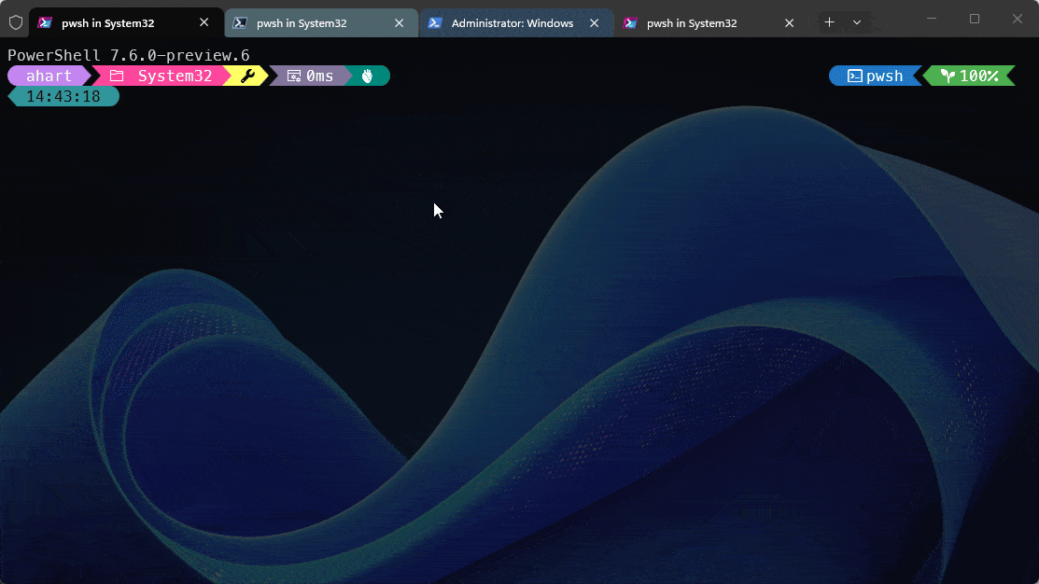
Task: Click the Administrator tab's PowerShell icon
Action: (x=434, y=21)
